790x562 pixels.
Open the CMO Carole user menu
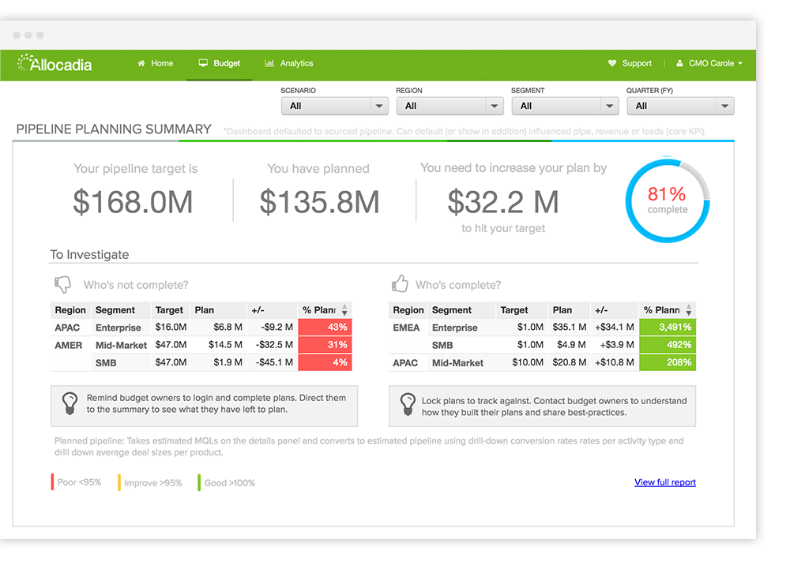(x=709, y=63)
